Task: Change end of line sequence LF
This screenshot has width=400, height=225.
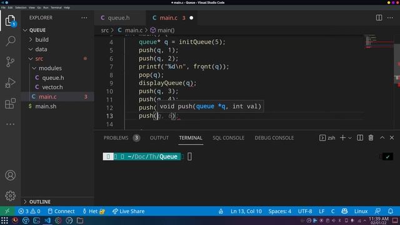Action: point(322,211)
